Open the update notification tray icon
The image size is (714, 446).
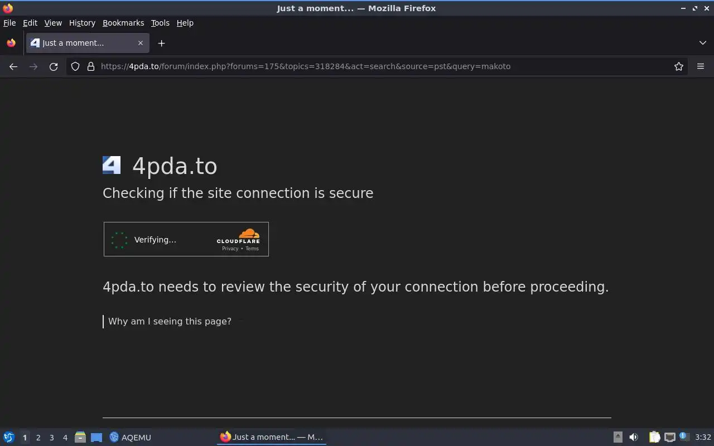684,437
